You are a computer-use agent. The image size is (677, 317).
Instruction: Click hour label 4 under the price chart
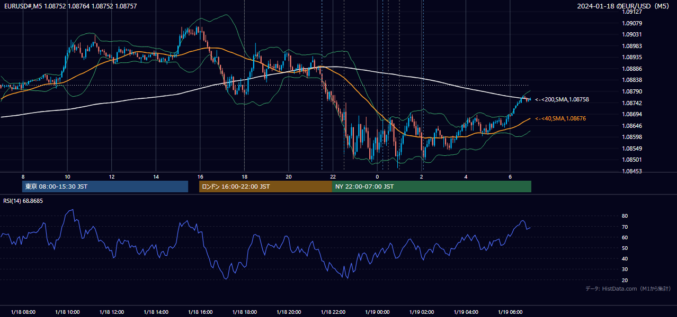coord(466,176)
